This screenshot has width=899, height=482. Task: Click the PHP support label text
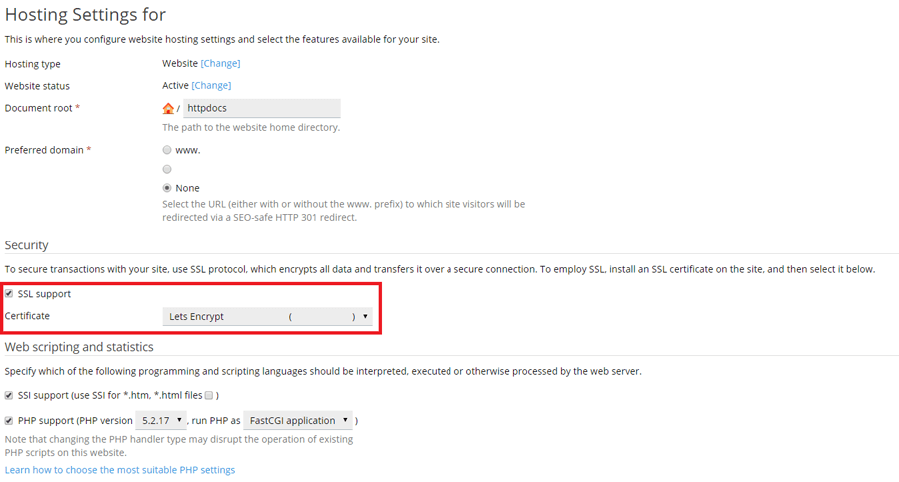[x=45, y=421]
